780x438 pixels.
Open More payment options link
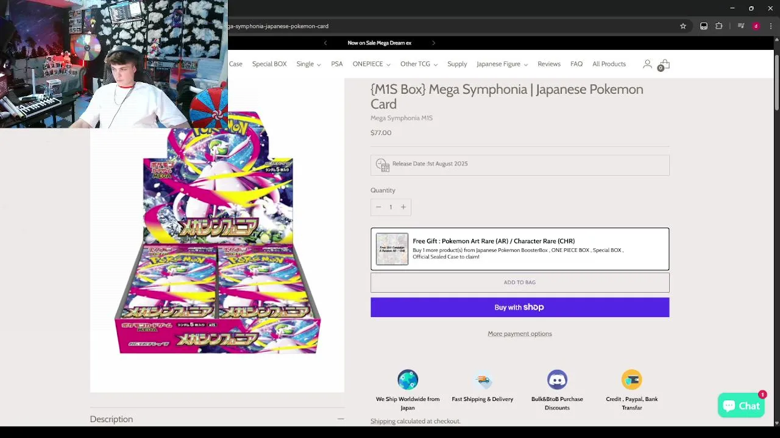pyautogui.click(x=520, y=333)
